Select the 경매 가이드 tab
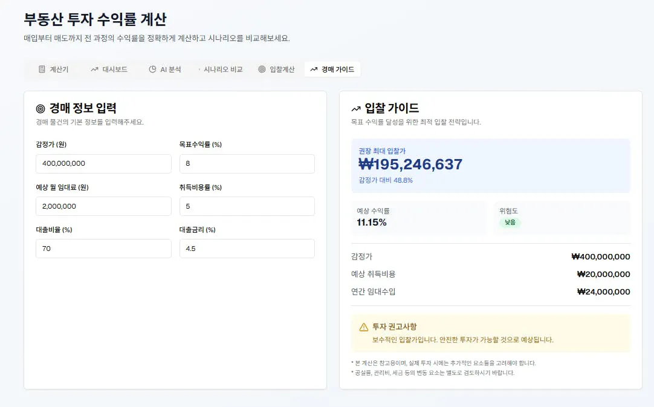 [332, 70]
